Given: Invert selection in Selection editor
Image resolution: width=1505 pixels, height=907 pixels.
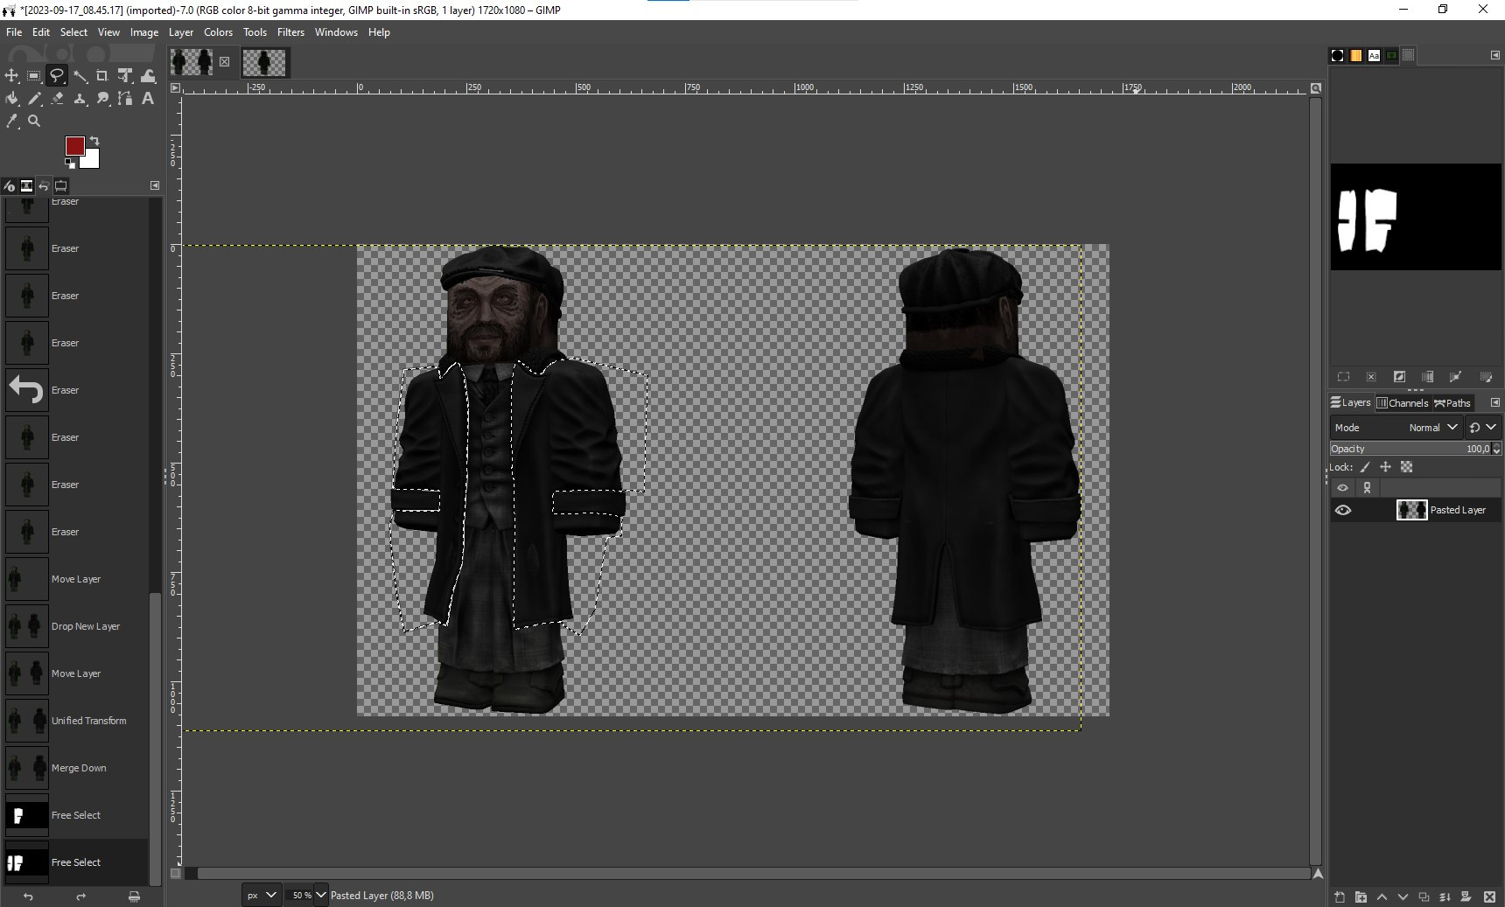Looking at the screenshot, I should click(x=1399, y=377).
